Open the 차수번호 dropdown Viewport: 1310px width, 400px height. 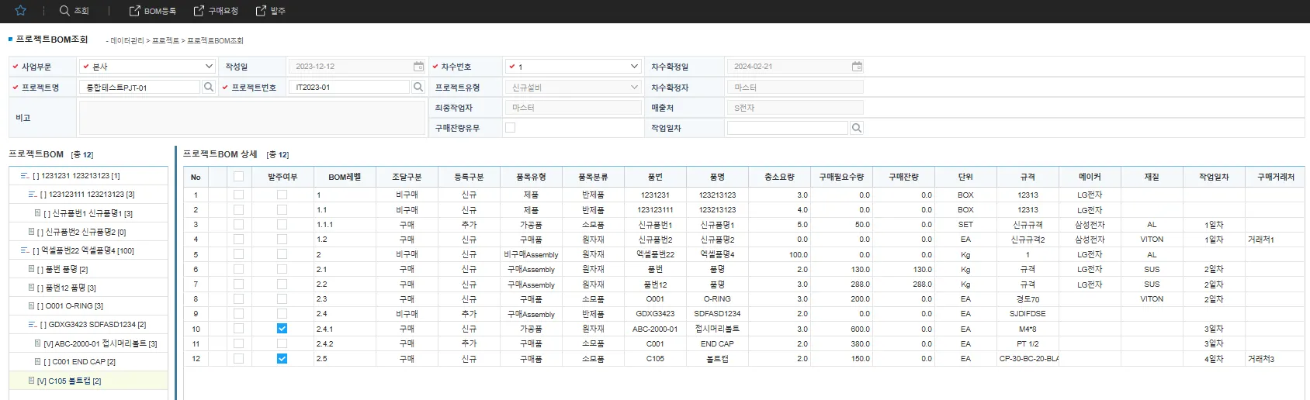[x=573, y=67]
